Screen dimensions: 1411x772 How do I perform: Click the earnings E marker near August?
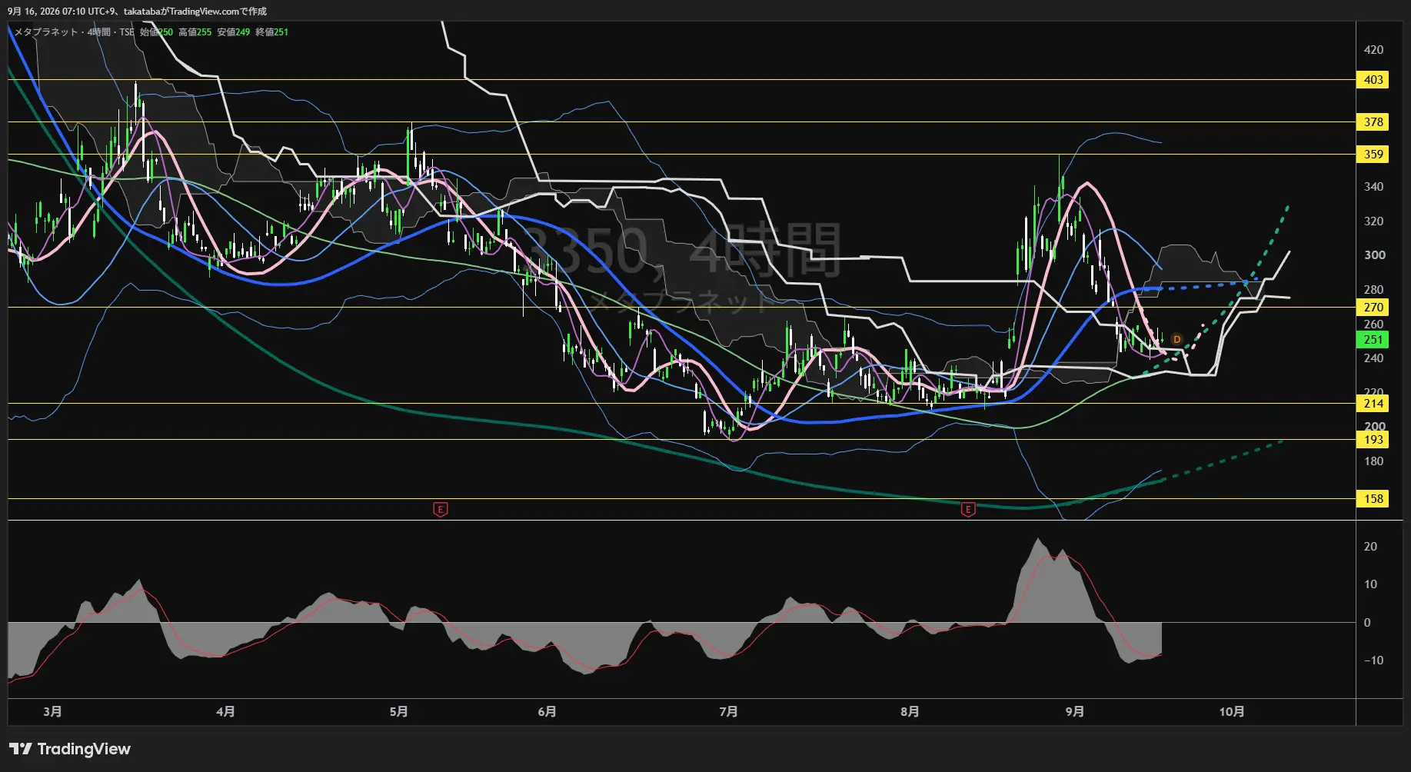pyautogui.click(x=968, y=509)
